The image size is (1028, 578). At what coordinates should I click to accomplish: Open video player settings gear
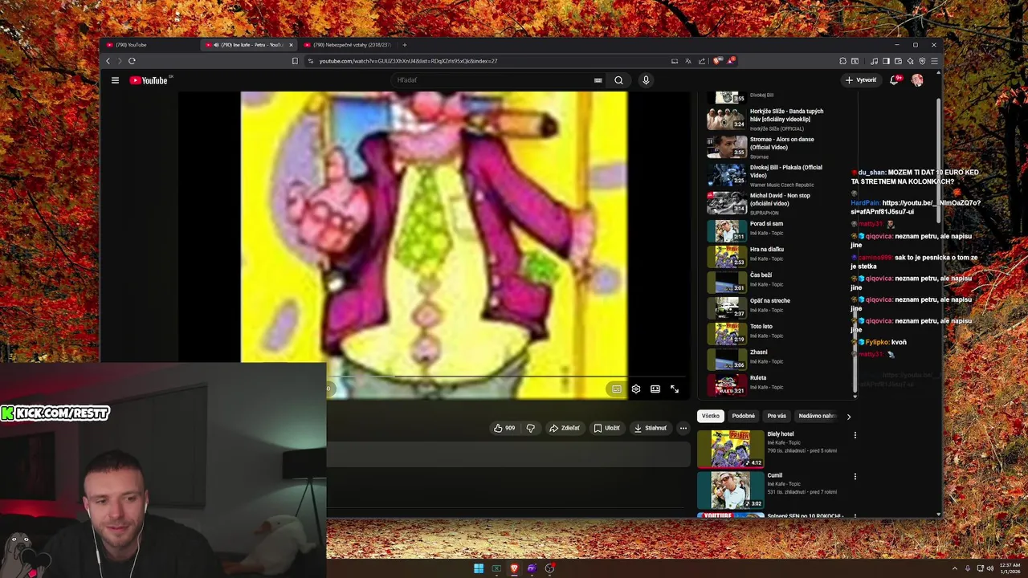point(636,389)
